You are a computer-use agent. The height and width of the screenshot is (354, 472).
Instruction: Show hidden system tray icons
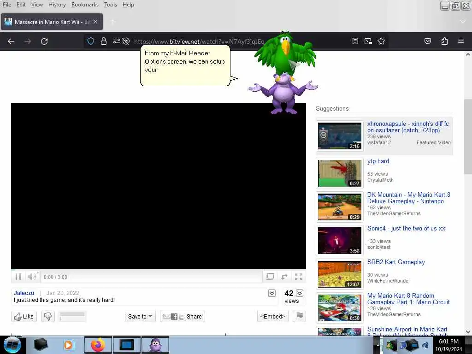tap(378, 345)
